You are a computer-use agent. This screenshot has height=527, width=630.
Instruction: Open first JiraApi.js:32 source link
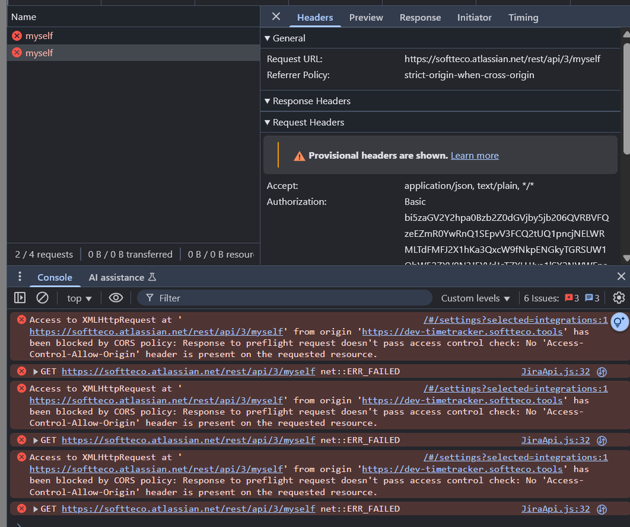point(556,371)
